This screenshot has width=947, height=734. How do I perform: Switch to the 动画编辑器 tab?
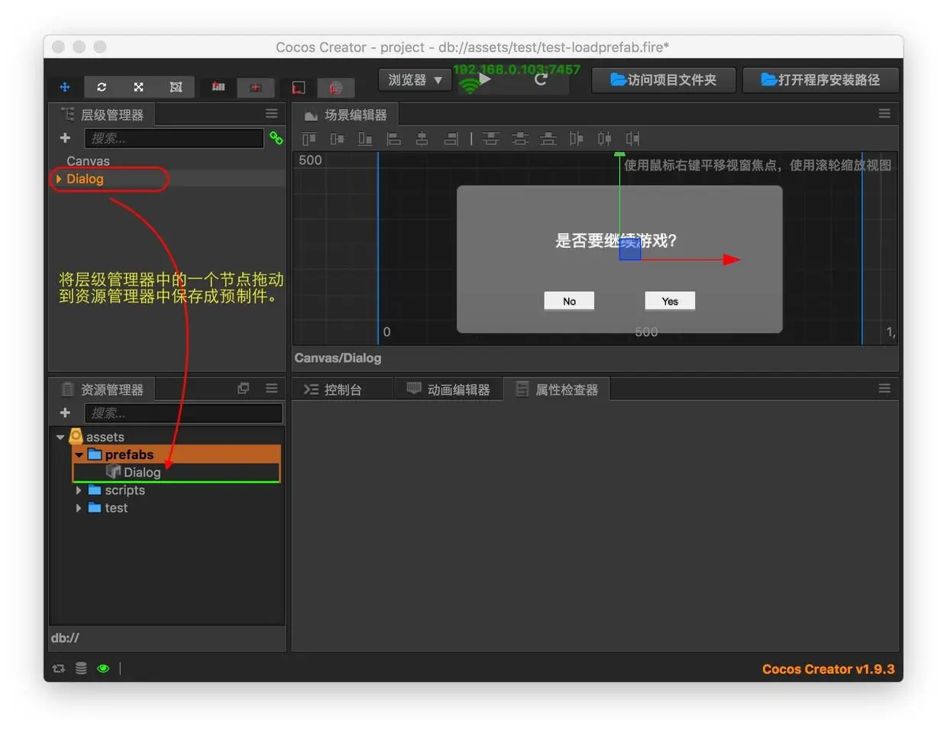pyautogui.click(x=448, y=390)
